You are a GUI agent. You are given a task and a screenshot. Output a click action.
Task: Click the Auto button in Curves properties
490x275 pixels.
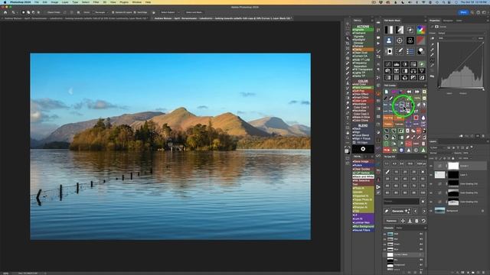tap(481, 38)
